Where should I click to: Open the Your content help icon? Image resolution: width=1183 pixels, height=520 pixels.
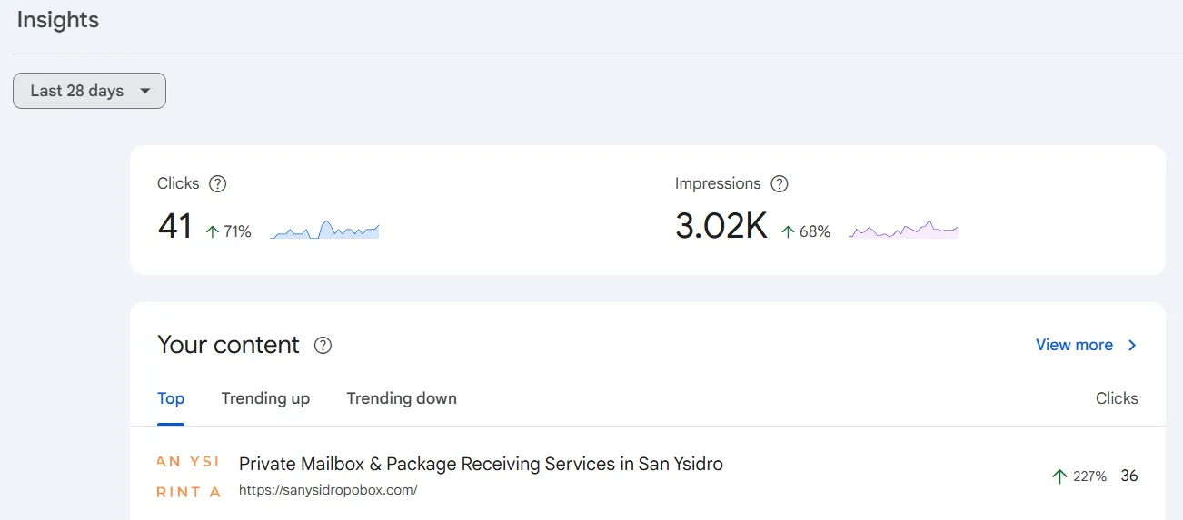click(323, 345)
